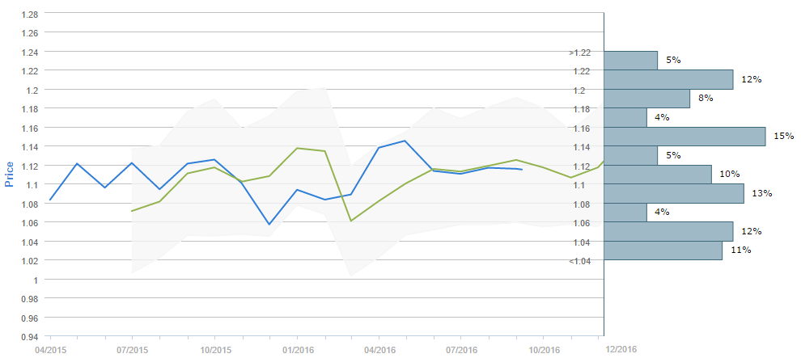Image resolution: width=801 pixels, height=358 pixels.
Task: Select the 12/2016 date label
Action: 622,348
